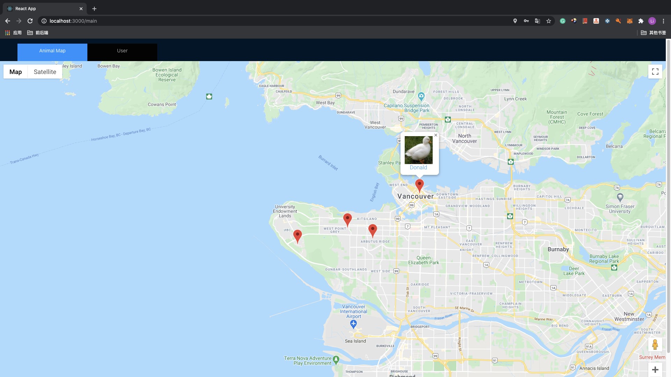671x377 pixels.
Task: Select the Animal Map tab
Action: pos(52,51)
